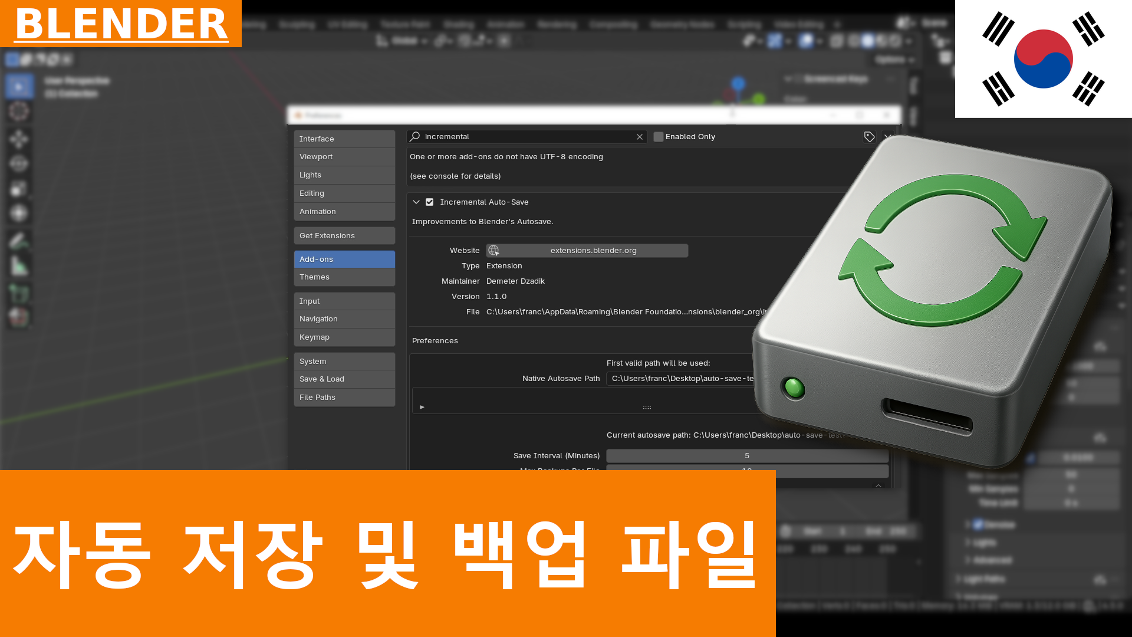Adjust the Save Interval (Minutes) value
Viewport: 1132px width, 637px height.
point(747,456)
